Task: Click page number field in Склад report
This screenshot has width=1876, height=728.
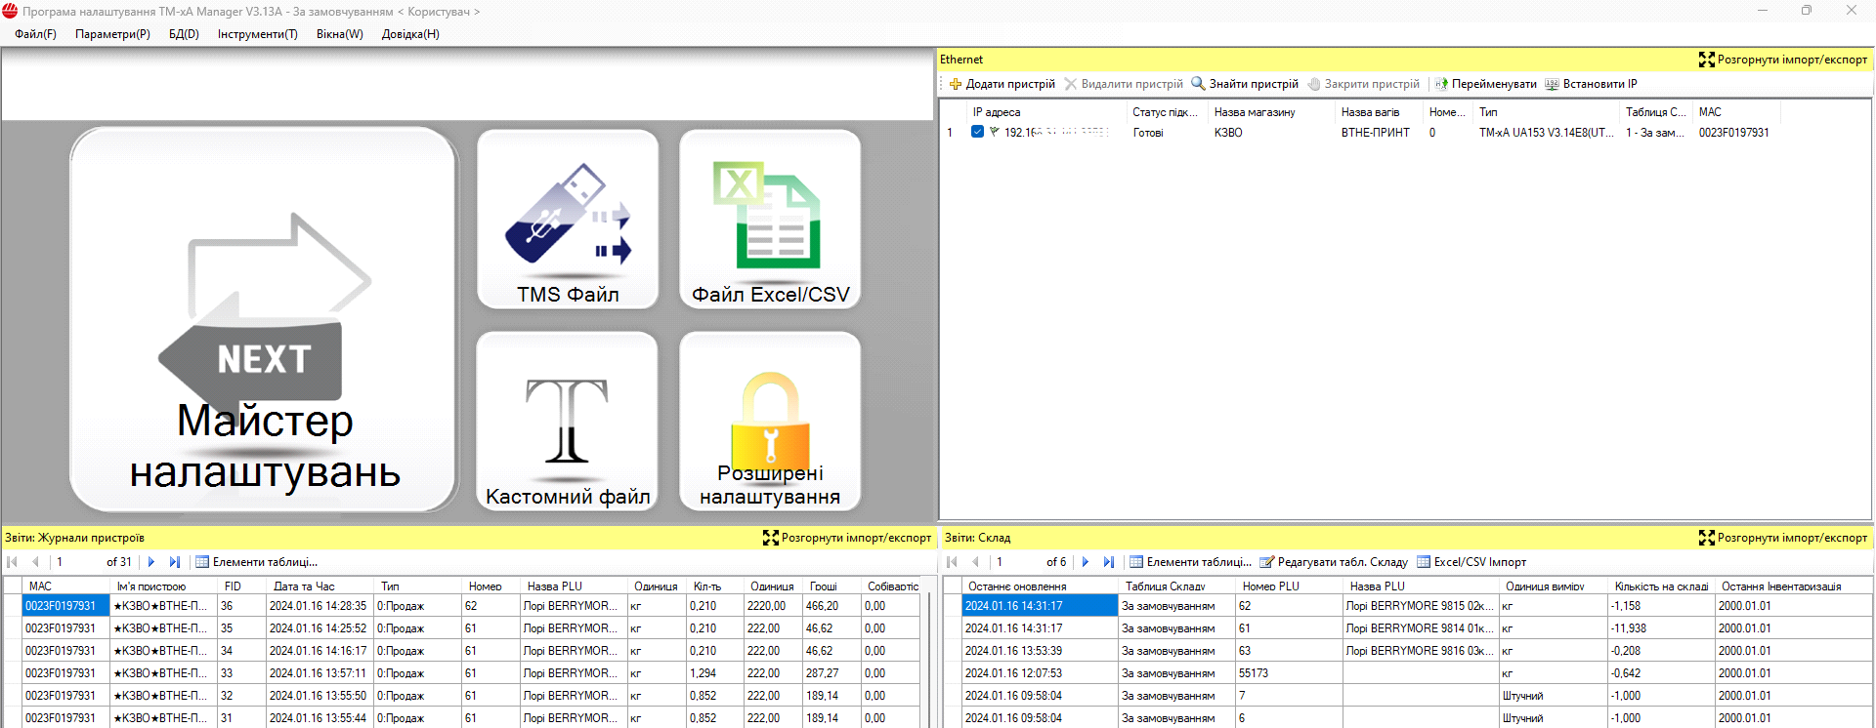Action: [x=1014, y=562]
